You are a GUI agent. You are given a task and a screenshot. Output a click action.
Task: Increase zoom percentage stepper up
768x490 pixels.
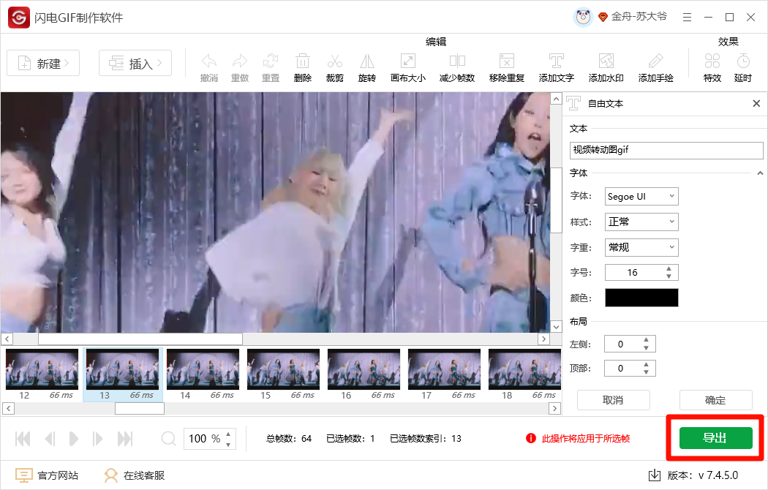pos(228,434)
